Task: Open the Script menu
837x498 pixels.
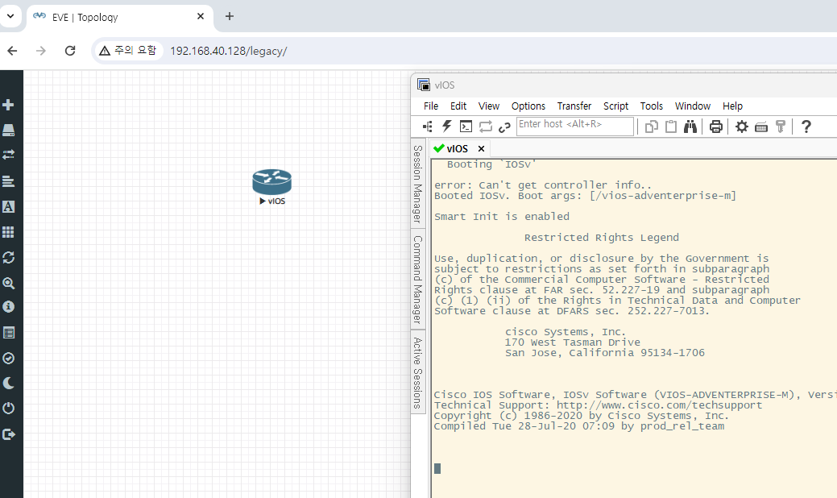Action: [615, 106]
